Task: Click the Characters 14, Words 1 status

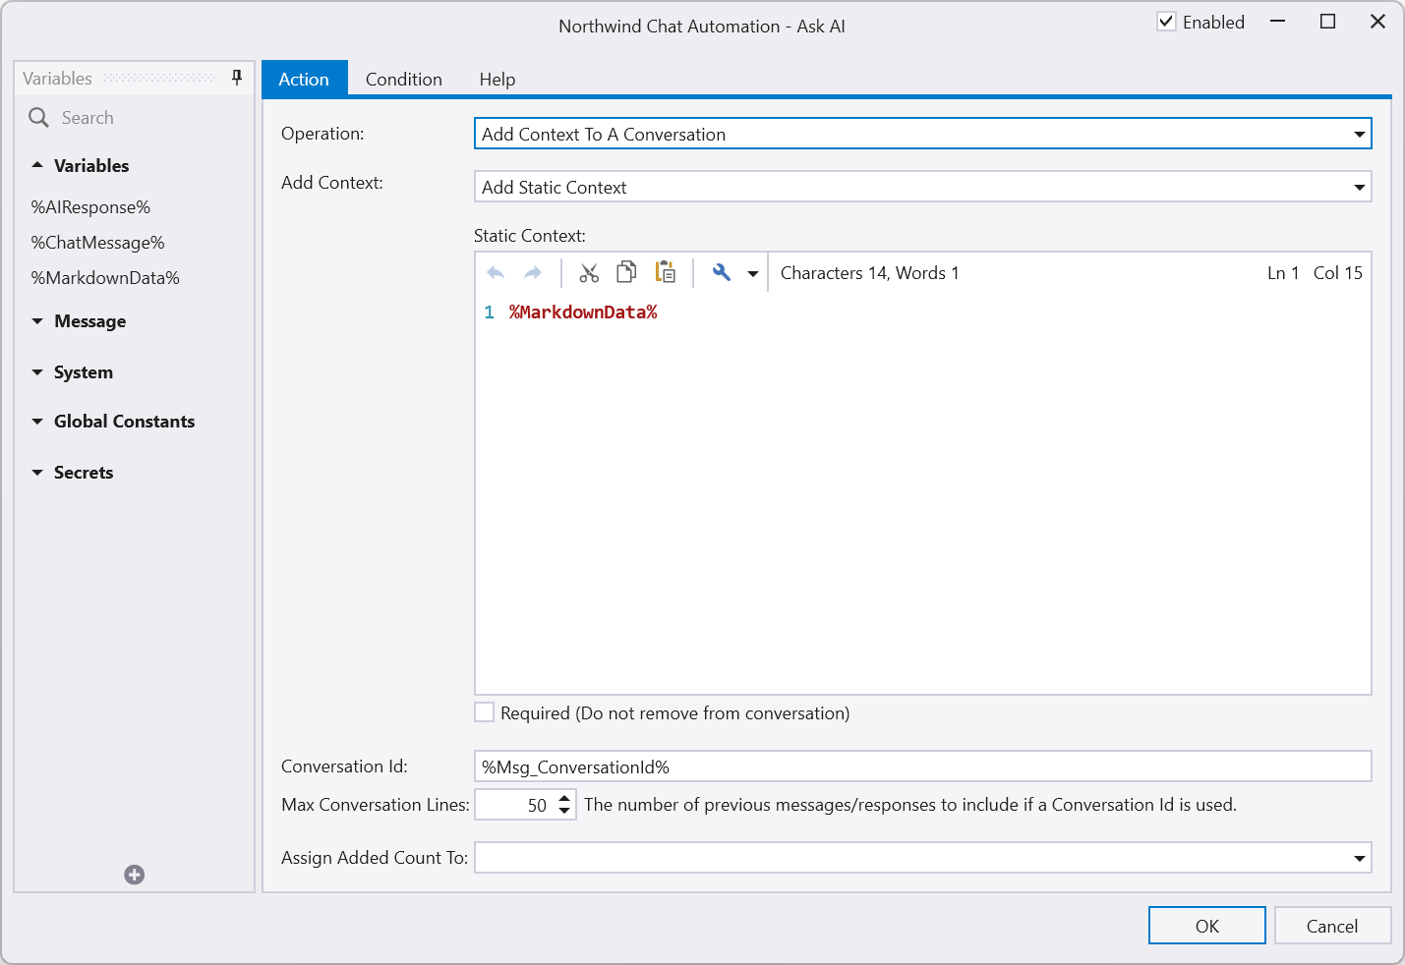Action: (x=869, y=273)
